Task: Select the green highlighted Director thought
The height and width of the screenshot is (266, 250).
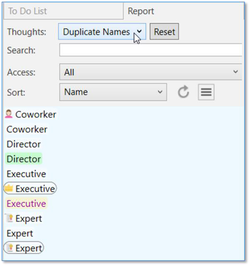Action: (24, 159)
